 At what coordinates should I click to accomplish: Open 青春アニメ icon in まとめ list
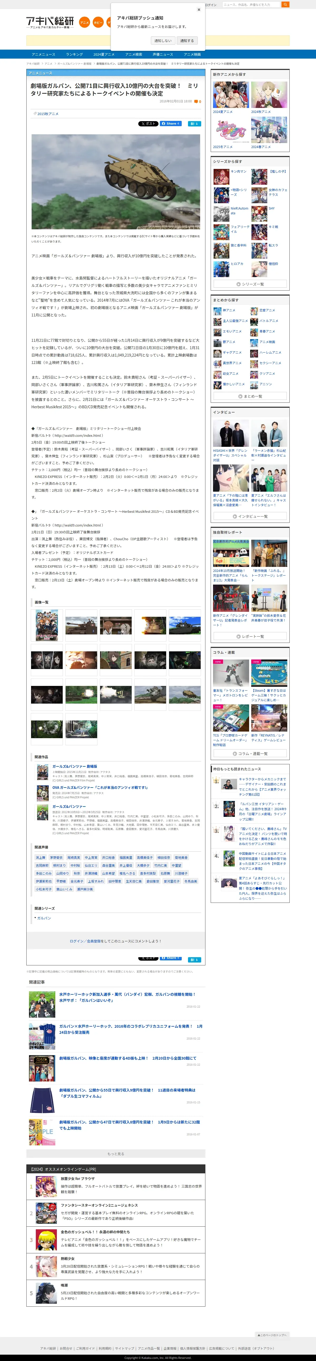(x=254, y=332)
